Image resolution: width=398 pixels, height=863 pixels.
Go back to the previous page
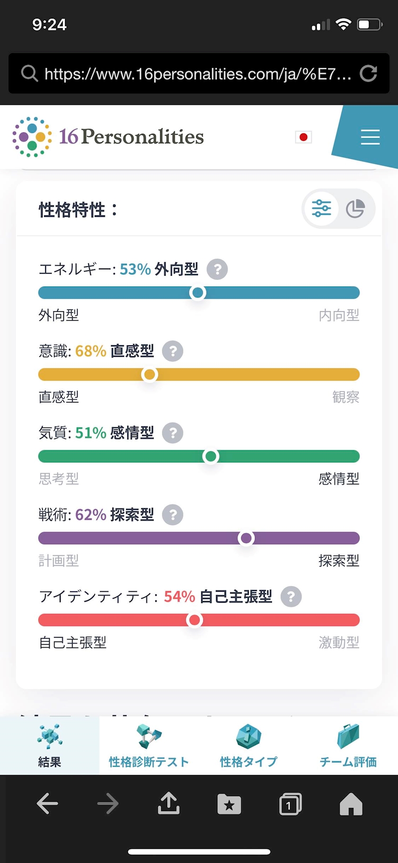47,804
